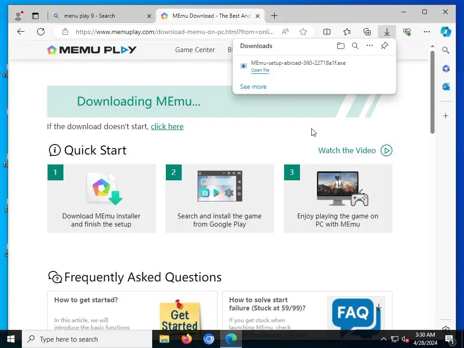464x348 pixels.
Task: Open the Favorites list
Action: (x=347, y=32)
